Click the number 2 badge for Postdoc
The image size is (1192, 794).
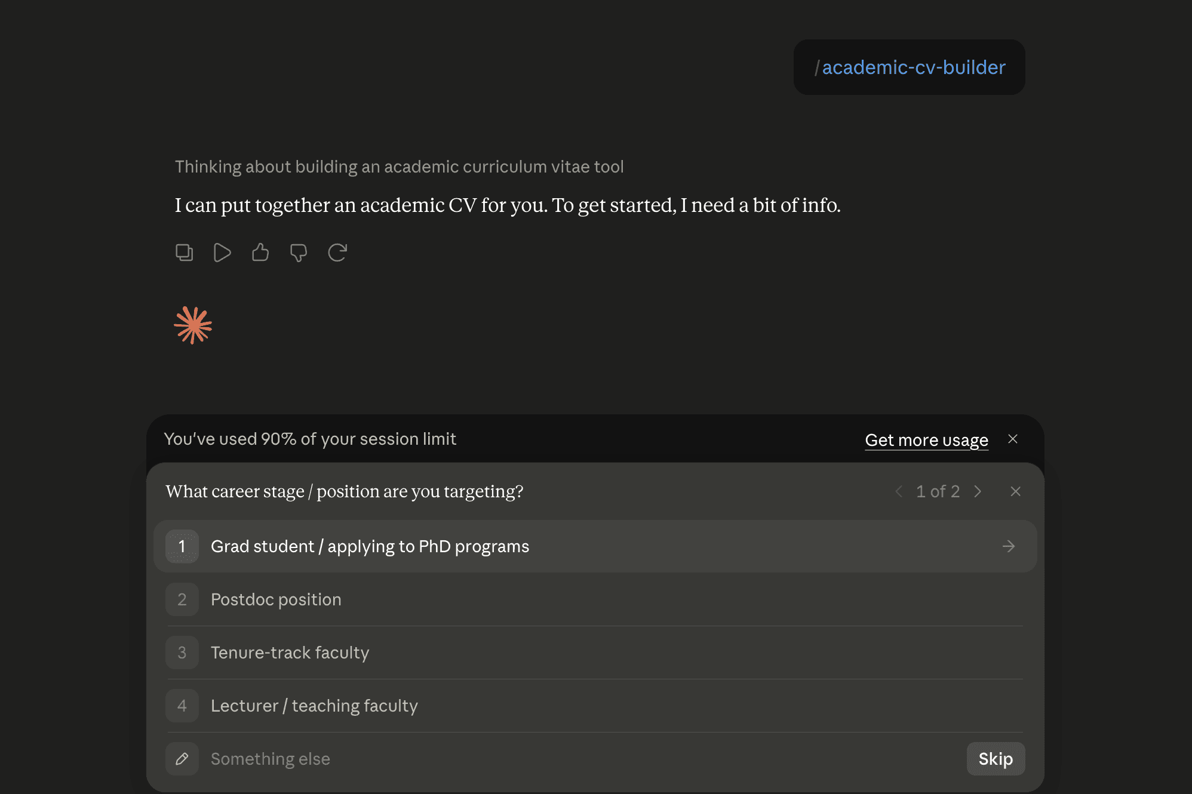pos(182,599)
